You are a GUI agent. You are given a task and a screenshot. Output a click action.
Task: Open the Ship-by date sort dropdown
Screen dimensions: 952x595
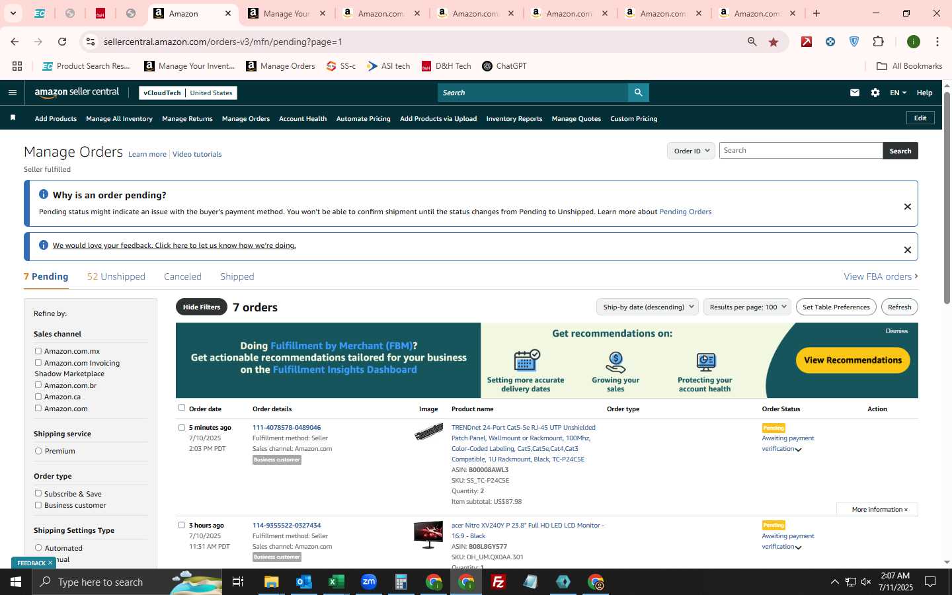click(648, 307)
